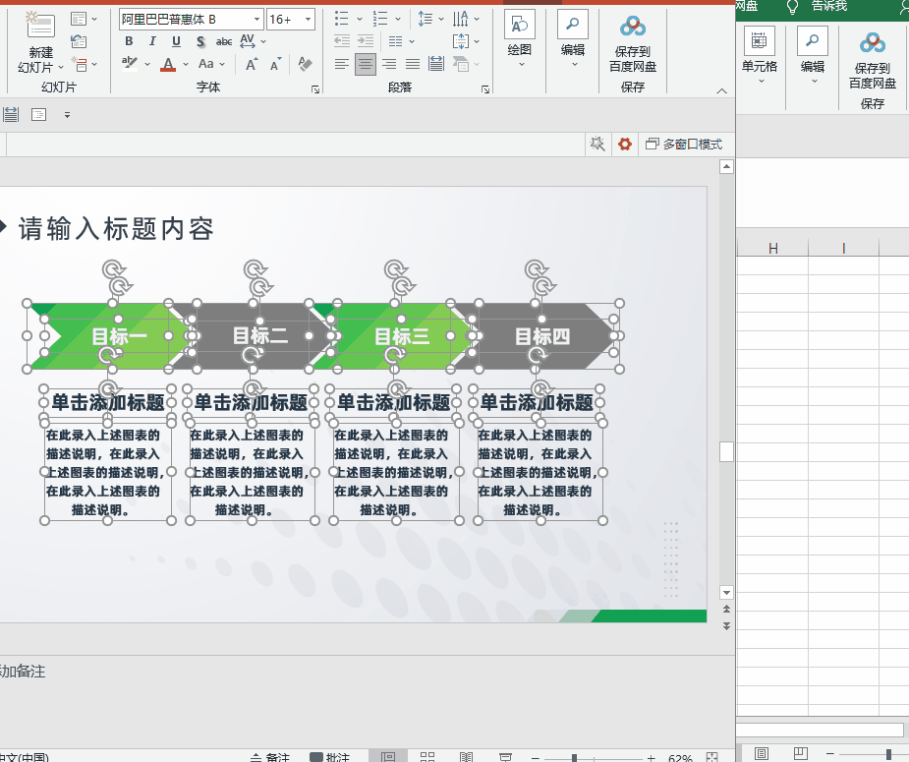Click the slide pane vertical scrollbar thumb

(x=726, y=451)
